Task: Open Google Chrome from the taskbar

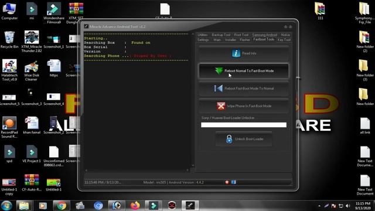Action: (62, 206)
